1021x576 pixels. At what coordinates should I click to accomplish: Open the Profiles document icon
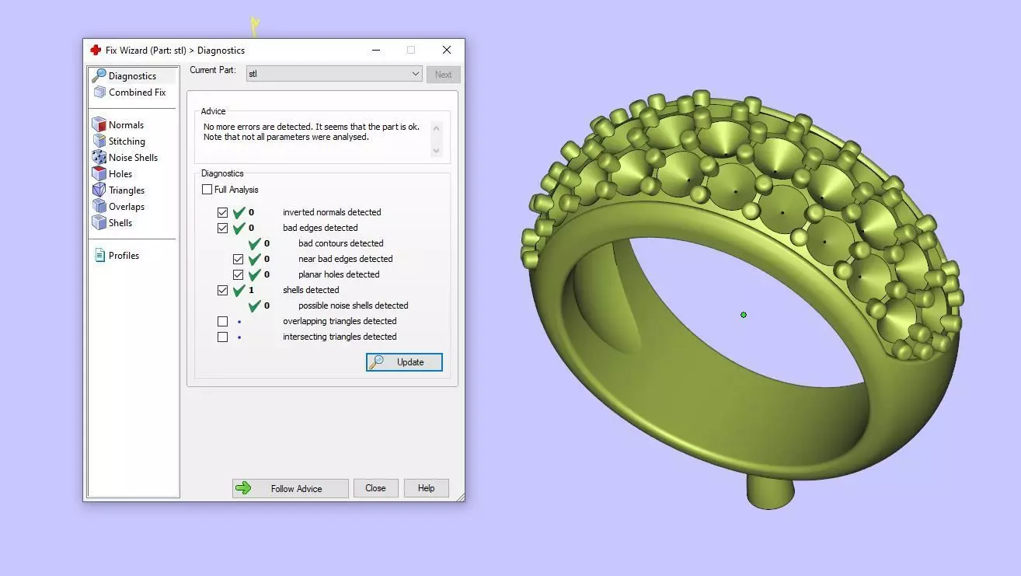tap(99, 255)
